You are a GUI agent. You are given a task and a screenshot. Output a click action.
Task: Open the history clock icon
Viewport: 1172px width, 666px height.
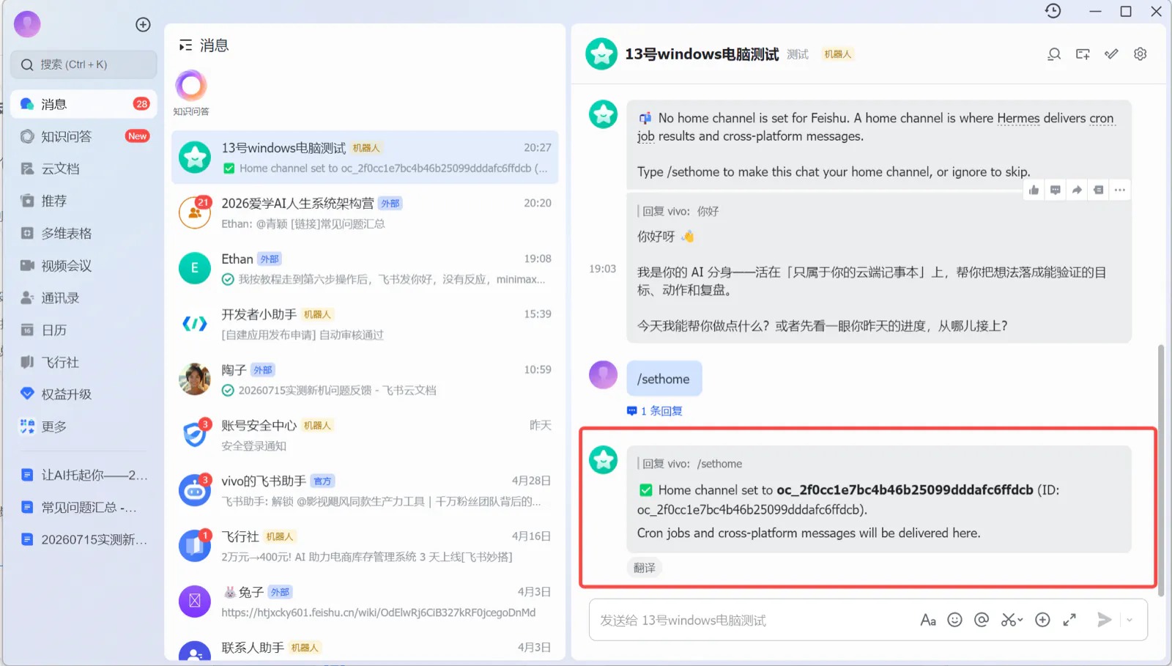tap(1053, 11)
